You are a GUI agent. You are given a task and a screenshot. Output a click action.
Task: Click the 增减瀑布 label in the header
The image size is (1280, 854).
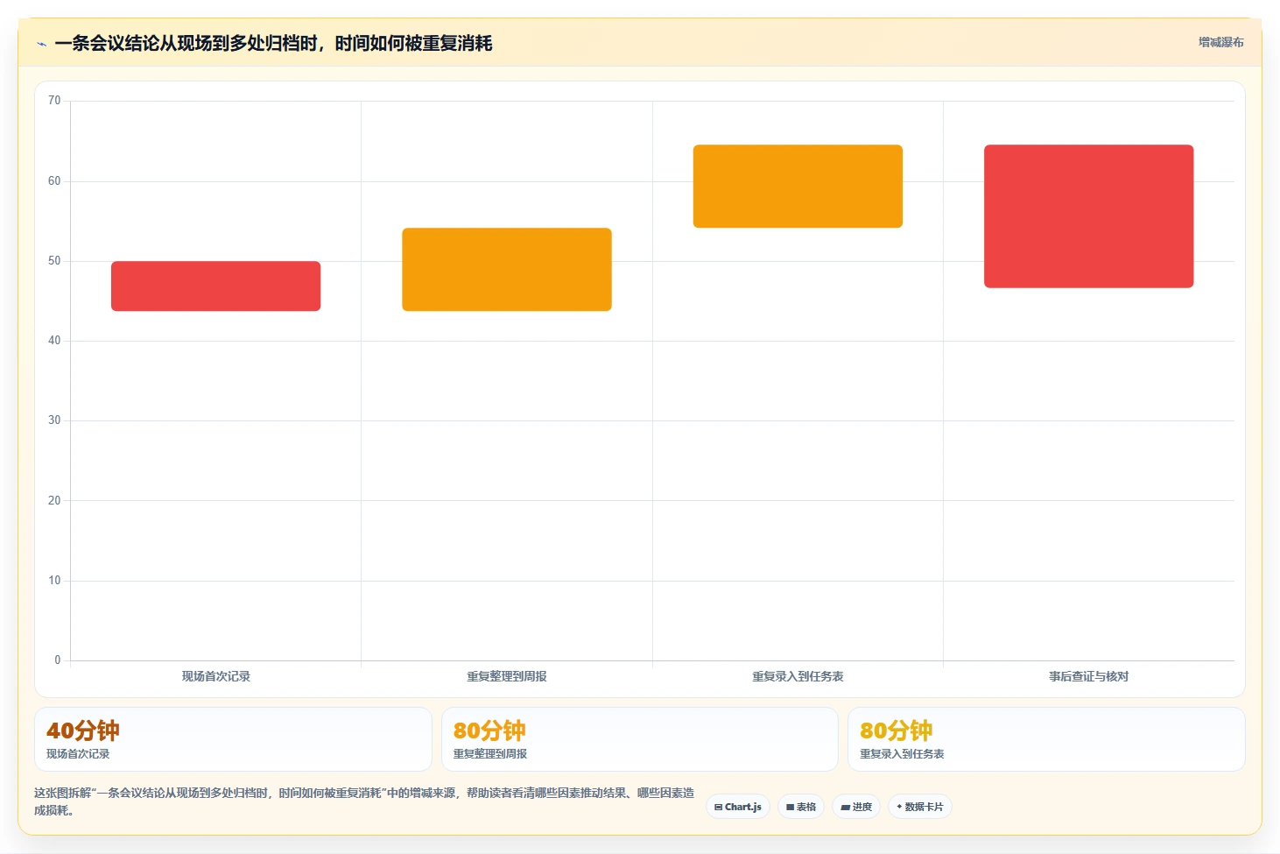1220,42
